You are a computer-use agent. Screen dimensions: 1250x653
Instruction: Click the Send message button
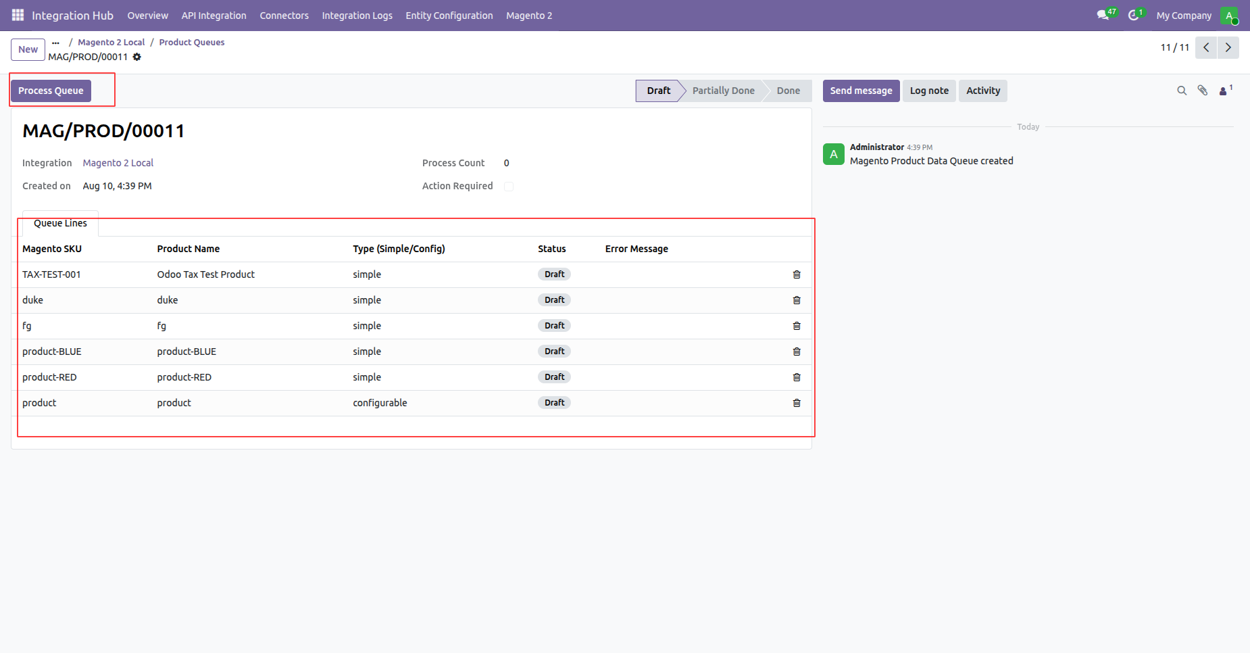click(861, 91)
